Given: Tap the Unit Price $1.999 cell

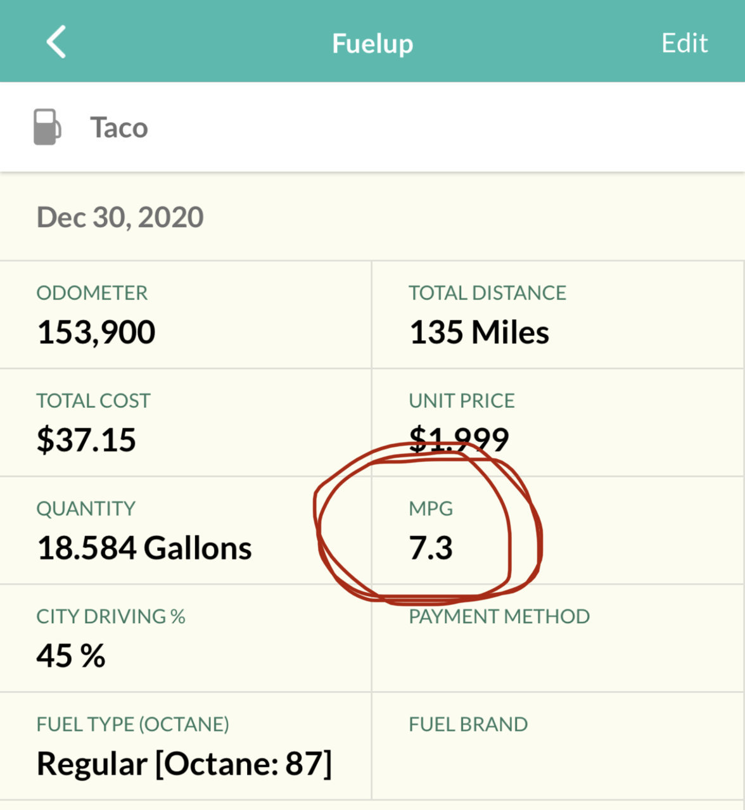Looking at the screenshot, I should [x=557, y=422].
